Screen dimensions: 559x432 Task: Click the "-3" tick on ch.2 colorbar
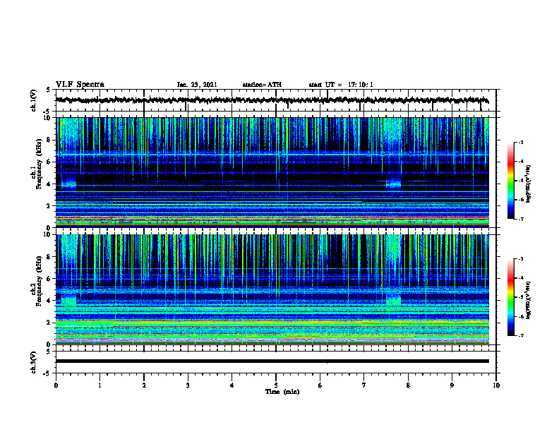click(x=521, y=259)
